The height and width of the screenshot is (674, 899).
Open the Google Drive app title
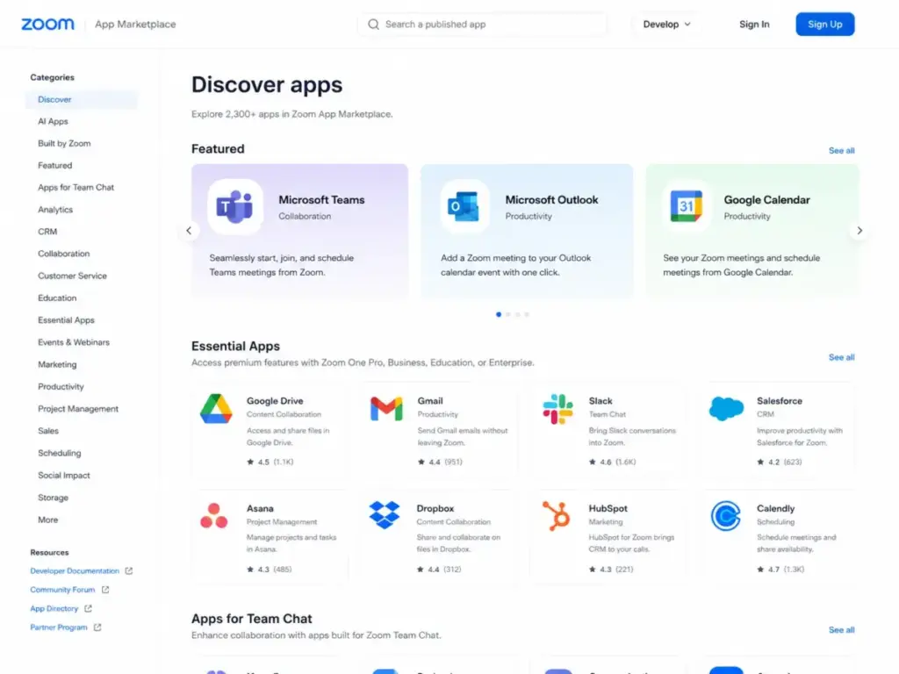click(275, 401)
